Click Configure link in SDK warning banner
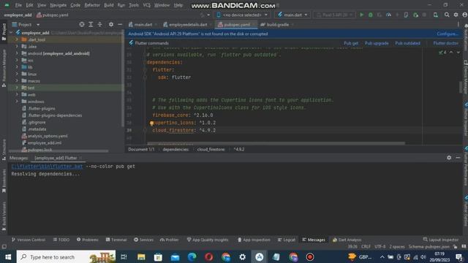The image size is (468, 263). [x=448, y=34]
